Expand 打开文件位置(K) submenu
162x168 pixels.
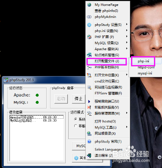pos(108,75)
